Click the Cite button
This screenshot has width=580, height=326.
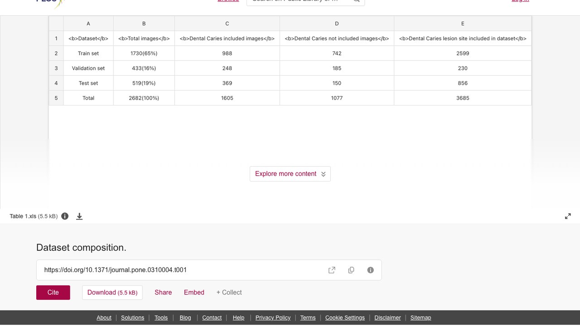(53, 292)
